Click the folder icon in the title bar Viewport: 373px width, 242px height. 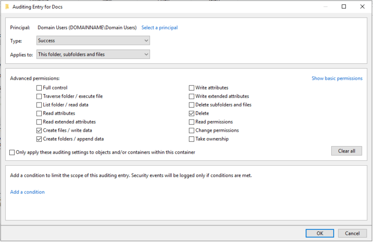pyautogui.click(x=7, y=7)
